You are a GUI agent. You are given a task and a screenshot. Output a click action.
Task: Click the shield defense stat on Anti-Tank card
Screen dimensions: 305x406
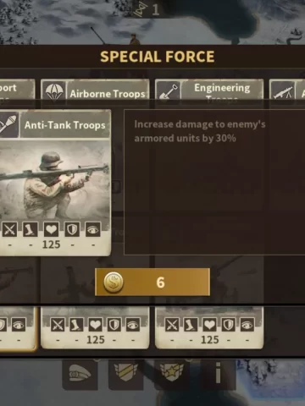pos(72,229)
